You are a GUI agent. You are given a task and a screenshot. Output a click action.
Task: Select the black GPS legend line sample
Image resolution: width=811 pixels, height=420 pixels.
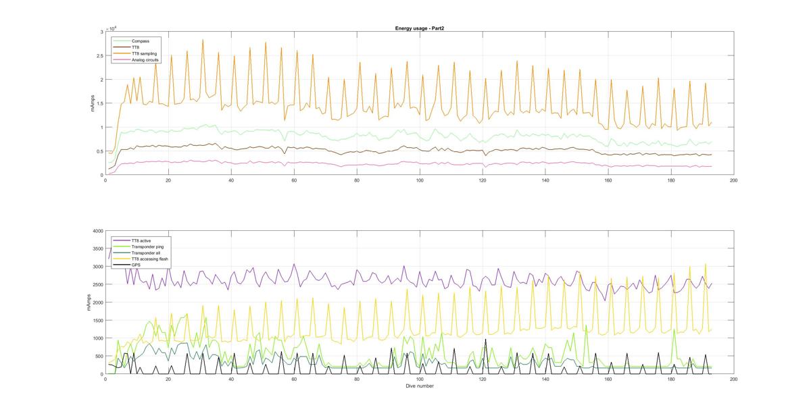[122, 265]
